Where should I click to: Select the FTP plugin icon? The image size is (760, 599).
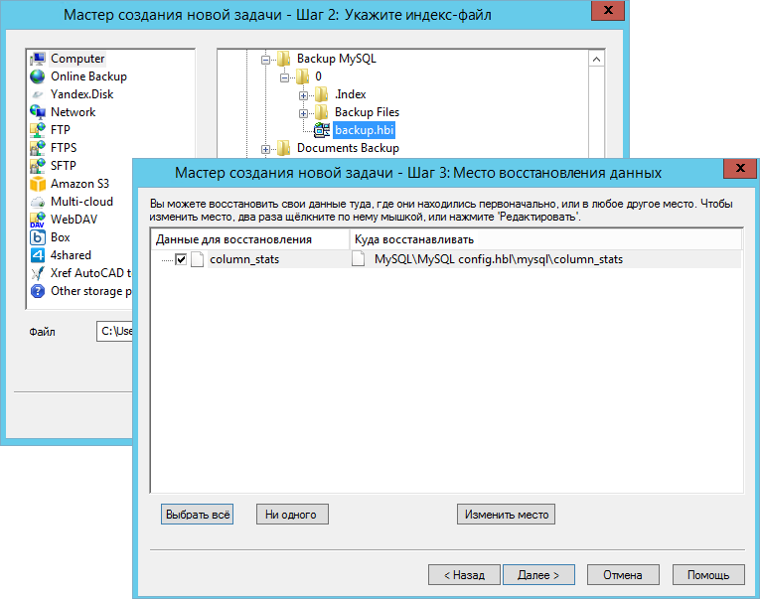[38, 130]
